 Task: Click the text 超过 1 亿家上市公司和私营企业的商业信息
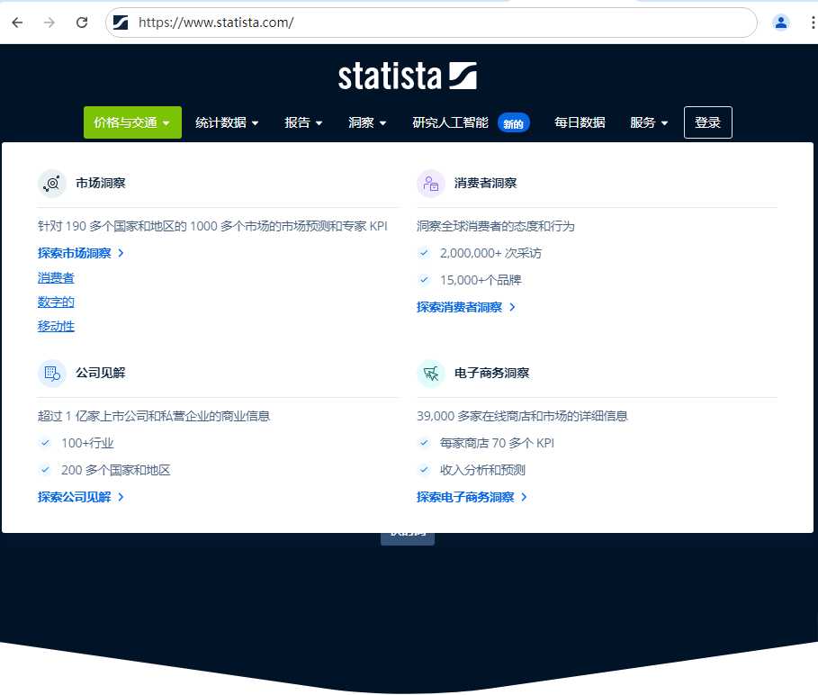pos(154,416)
